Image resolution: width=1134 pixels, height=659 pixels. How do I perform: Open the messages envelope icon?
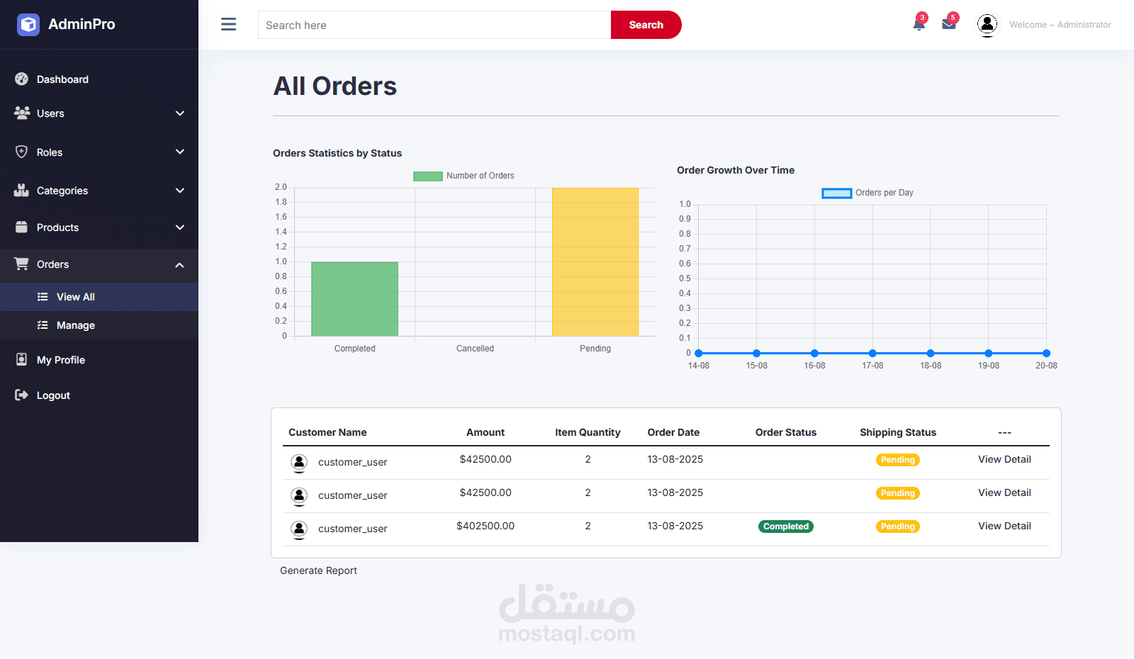tap(949, 25)
